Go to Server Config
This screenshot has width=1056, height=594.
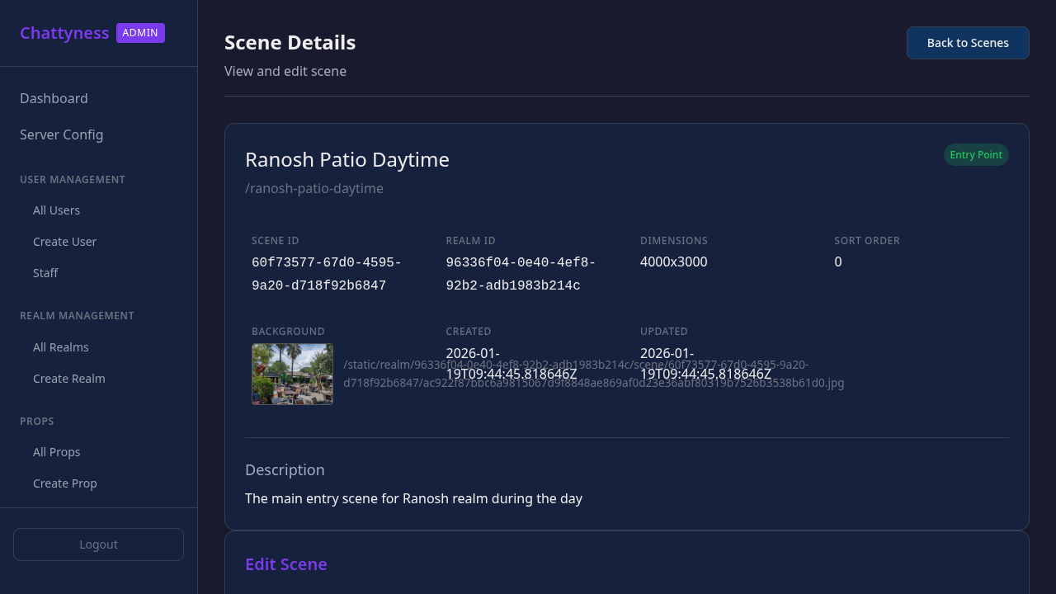pyautogui.click(x=62, y=134)
